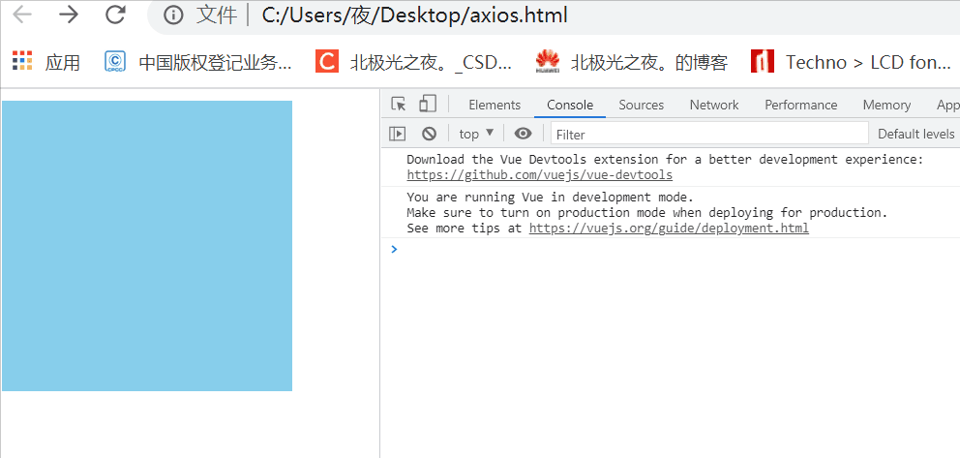
Task: Open 中国版权登记业务 bookmark
Action: (x=198, y=62)
